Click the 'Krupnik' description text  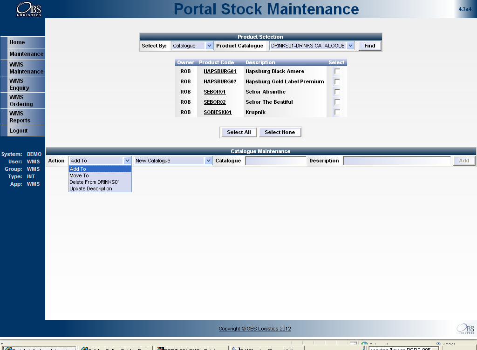256,112
